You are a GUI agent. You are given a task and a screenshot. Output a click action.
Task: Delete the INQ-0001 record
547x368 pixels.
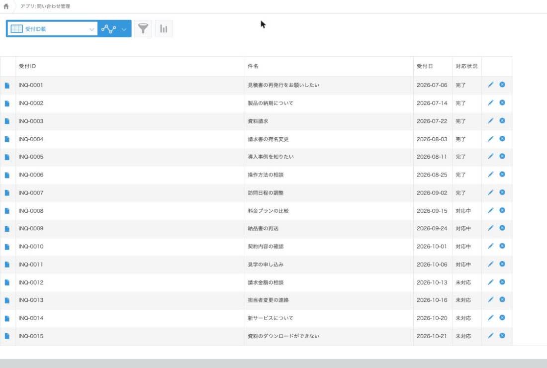tap(502, 85)
